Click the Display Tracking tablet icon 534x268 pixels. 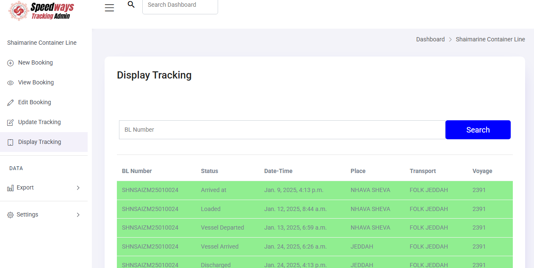coord(11,142)
